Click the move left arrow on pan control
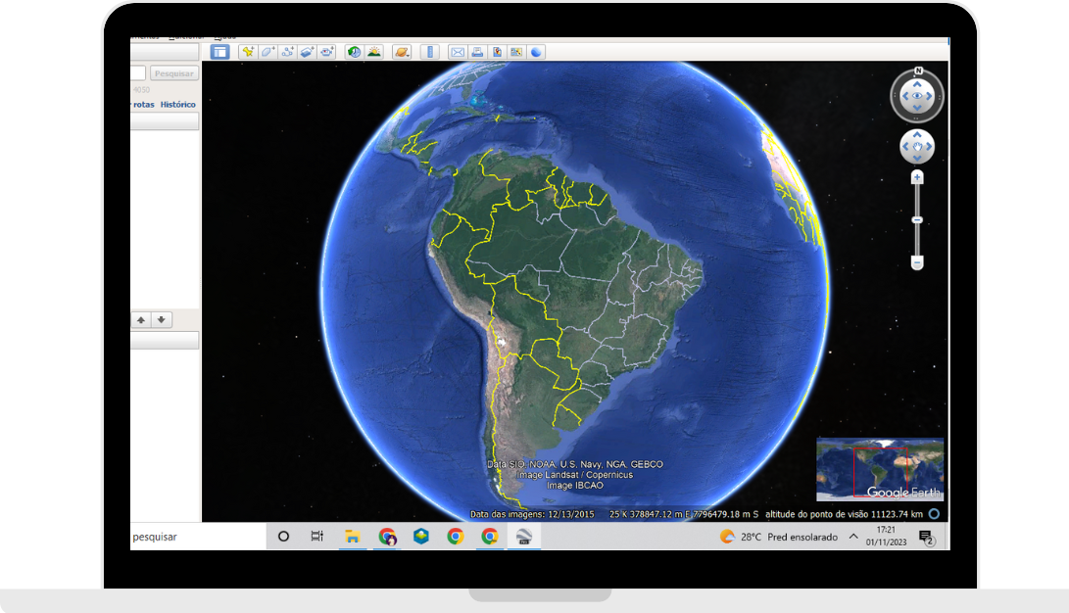 905,147
